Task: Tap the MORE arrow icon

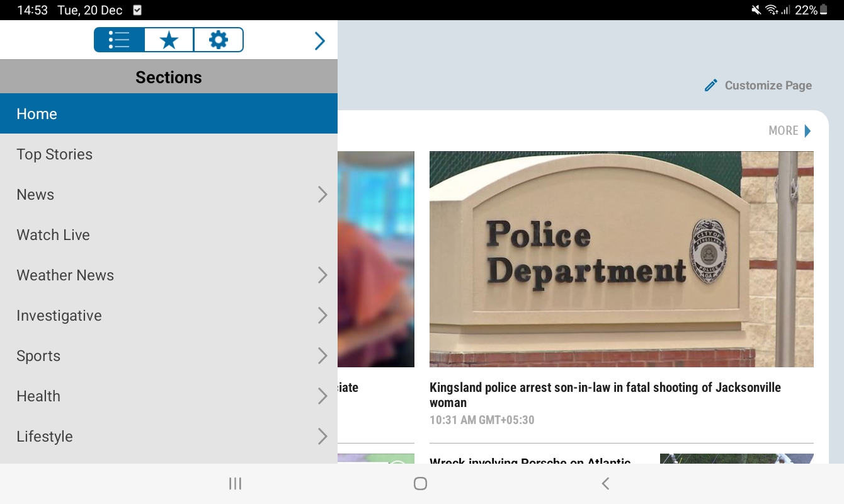Action: tap(808, 130)
